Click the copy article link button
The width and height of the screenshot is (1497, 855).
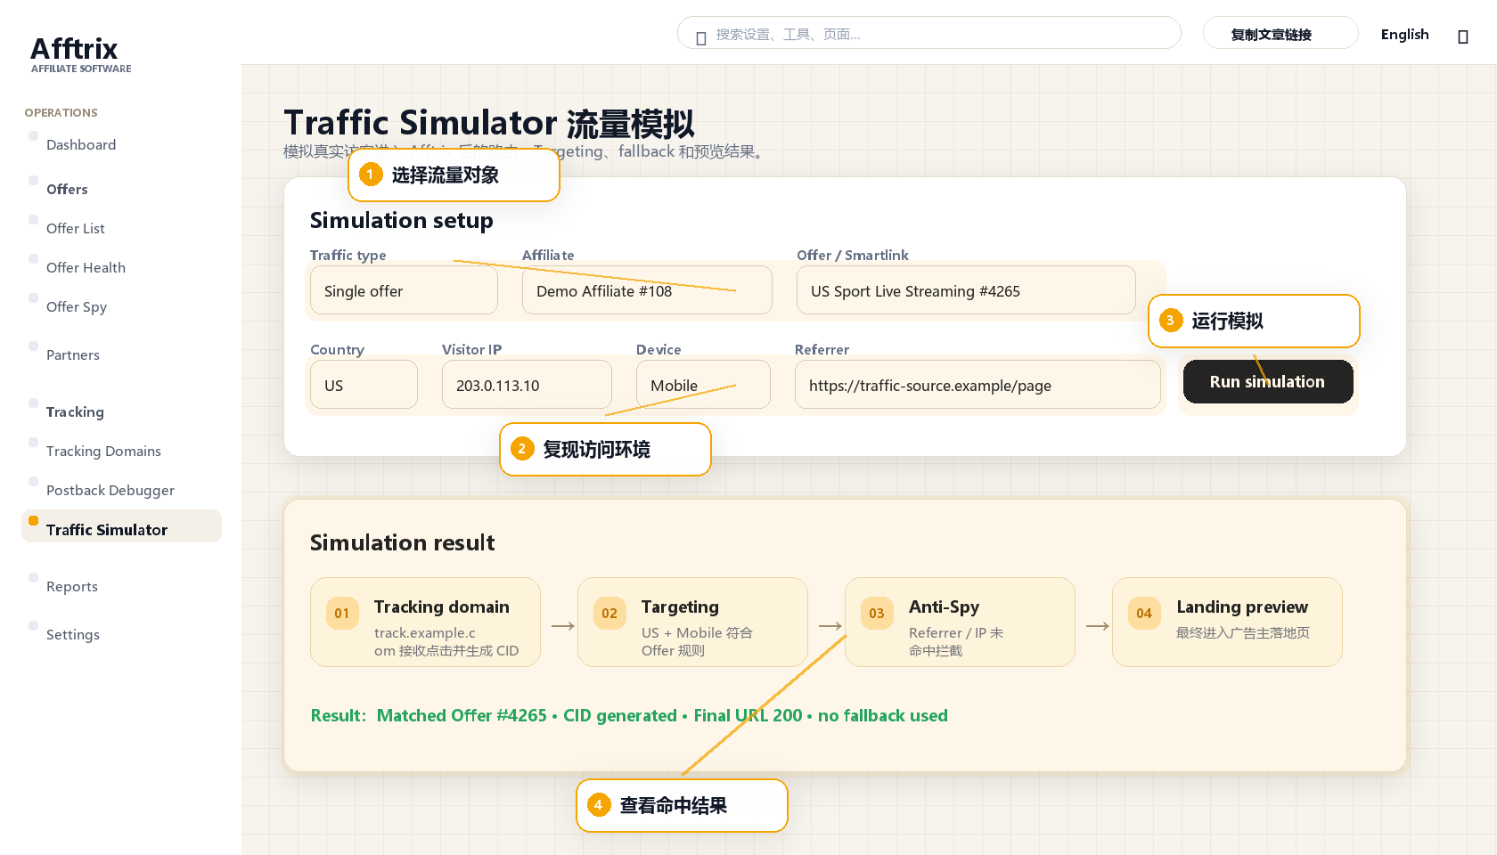[x=1280, y=33]
